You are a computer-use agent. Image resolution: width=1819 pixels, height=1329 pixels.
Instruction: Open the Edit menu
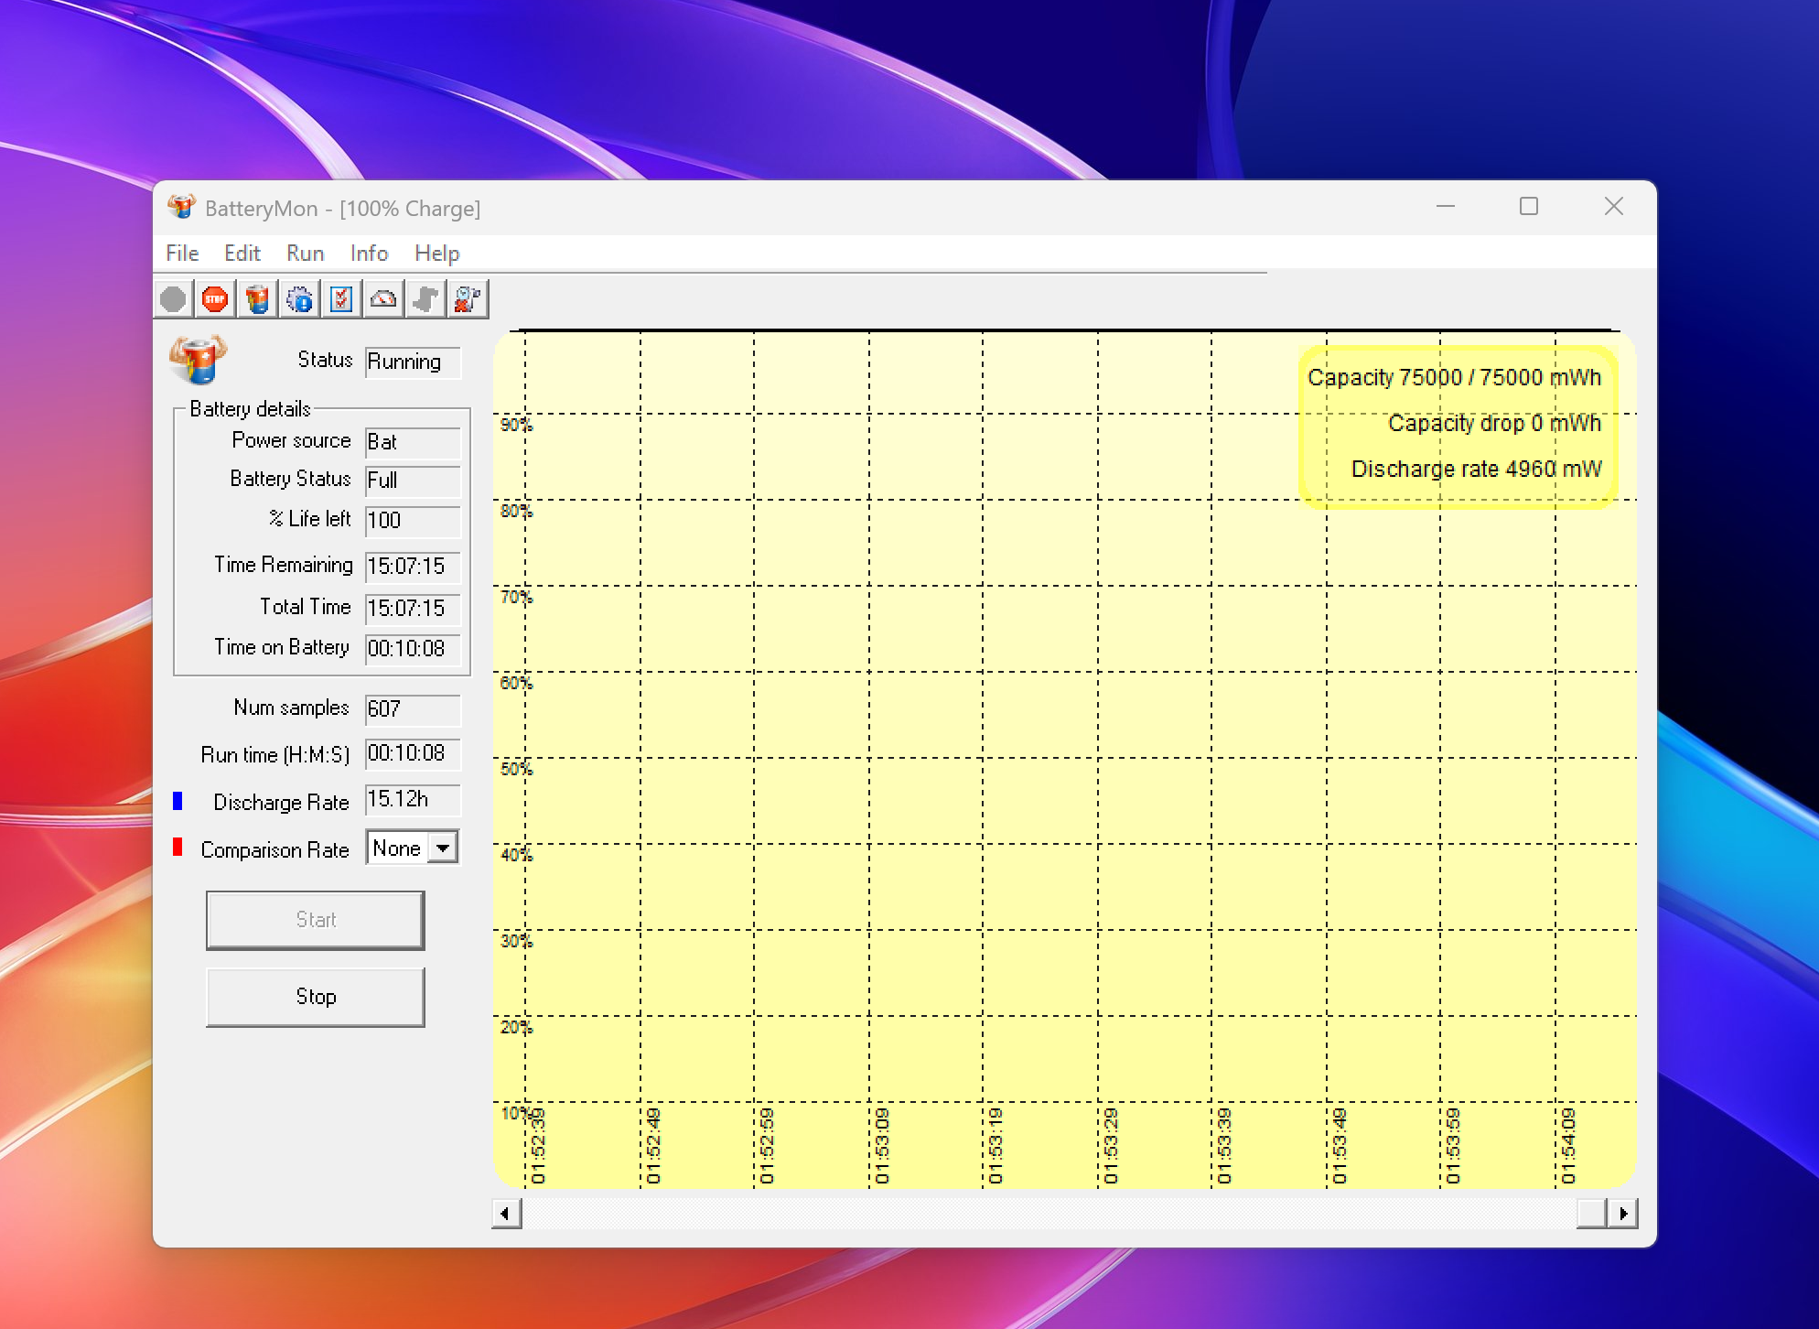point(242,254)
